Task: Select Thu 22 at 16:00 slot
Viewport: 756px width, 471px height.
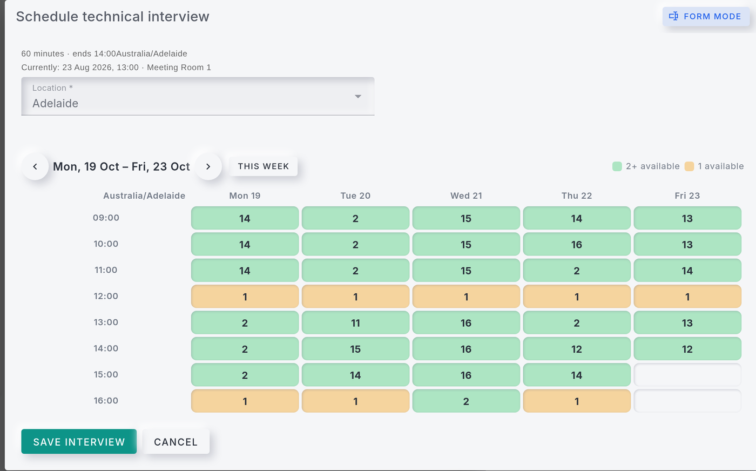Action: point(577,401)
